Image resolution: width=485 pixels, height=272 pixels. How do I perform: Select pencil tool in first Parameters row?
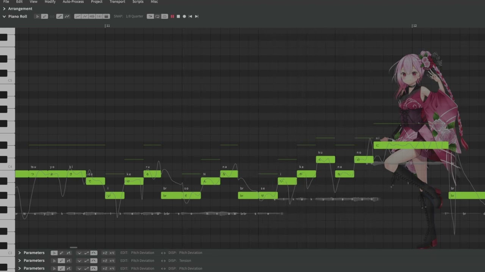click(61, 253)
